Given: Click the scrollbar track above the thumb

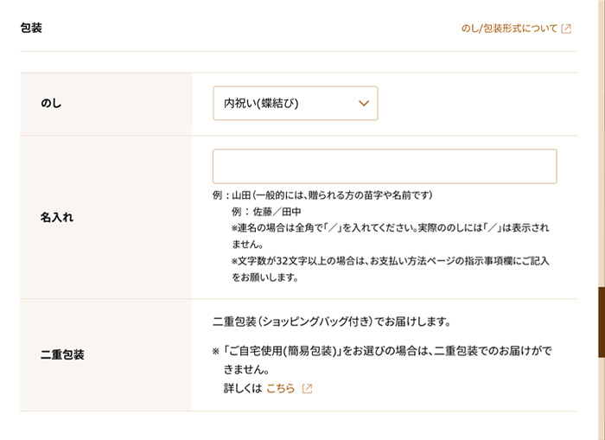Looking at the screenshot, I should coord(602,143).
